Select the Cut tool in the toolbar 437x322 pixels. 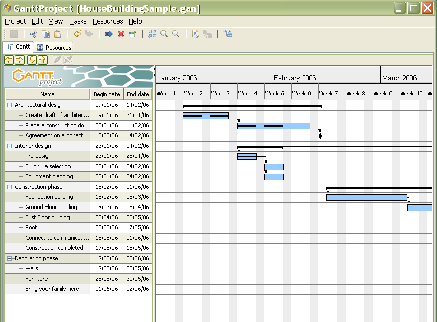coord(33,34)
